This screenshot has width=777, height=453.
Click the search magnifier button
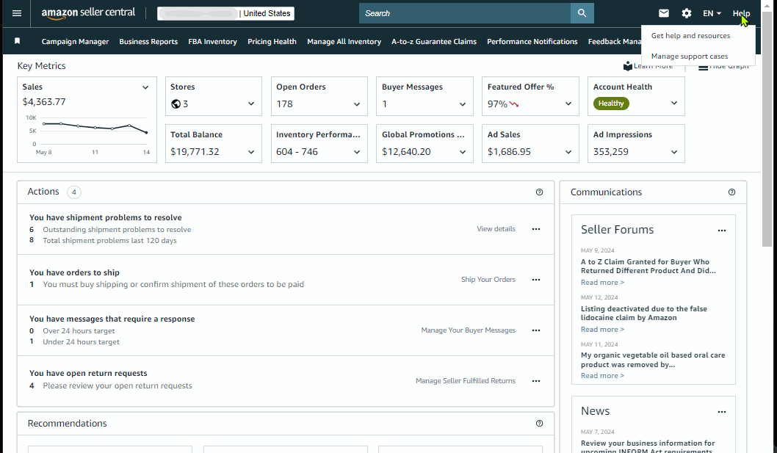582,13
